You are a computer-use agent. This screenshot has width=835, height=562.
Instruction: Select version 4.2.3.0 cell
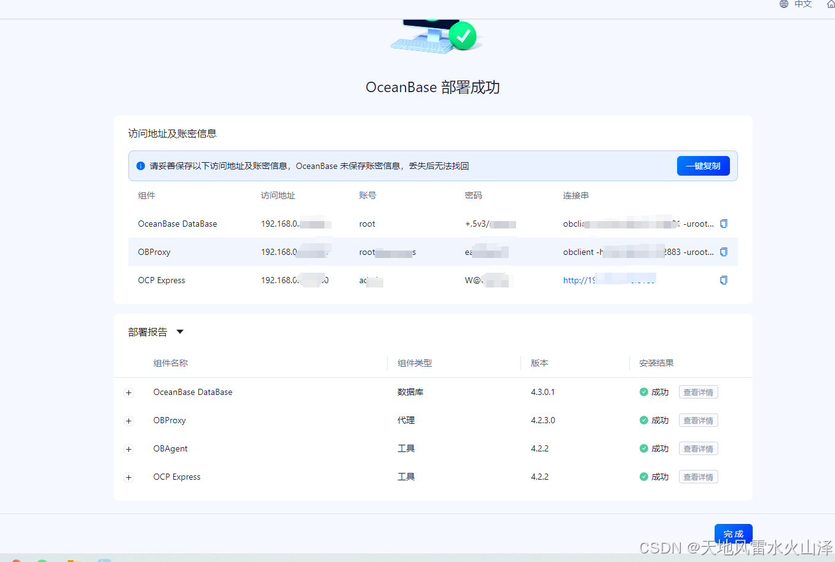click(x=543, y=420)
